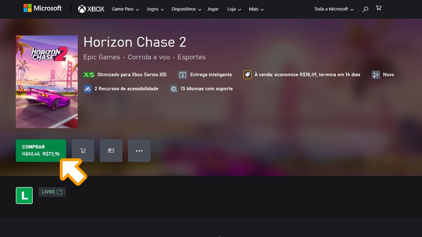Click 15 Idiomas com suporte text

pos(207,89)
